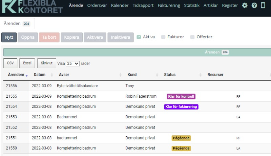Toggle the Aktiva checkbox
The image size is (271, 156).
139,37
